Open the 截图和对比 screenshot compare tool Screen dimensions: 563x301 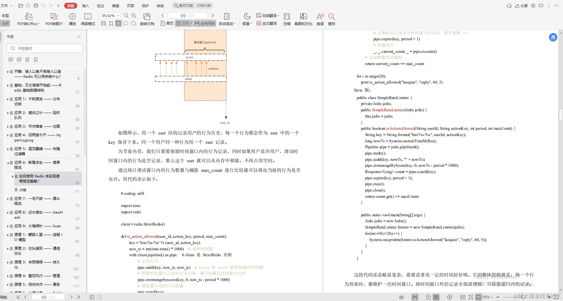pos(303,19)
